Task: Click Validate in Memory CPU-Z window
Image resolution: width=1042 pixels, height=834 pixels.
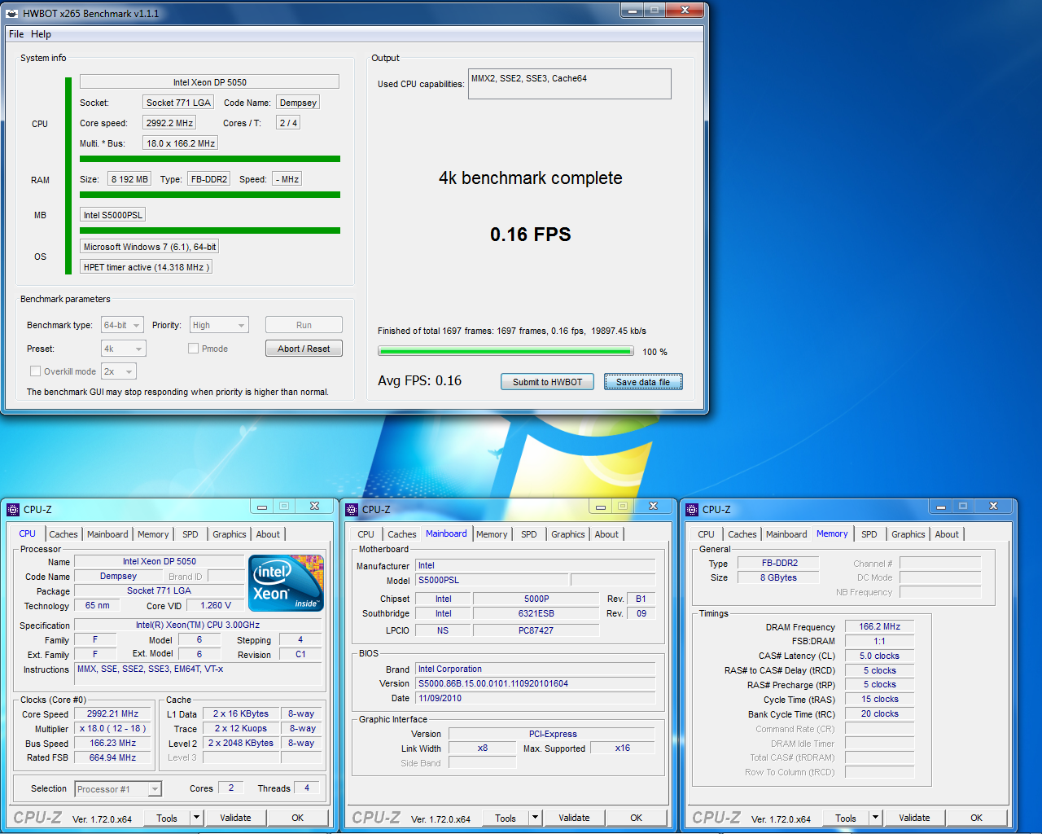Action: click(914, 818)
